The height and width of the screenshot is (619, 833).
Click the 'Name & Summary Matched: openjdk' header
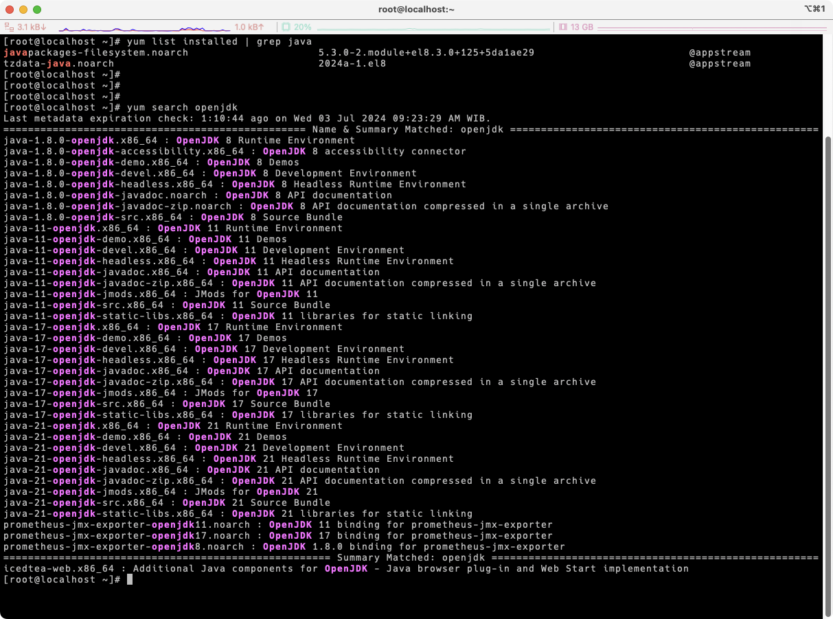click(408, 129)
